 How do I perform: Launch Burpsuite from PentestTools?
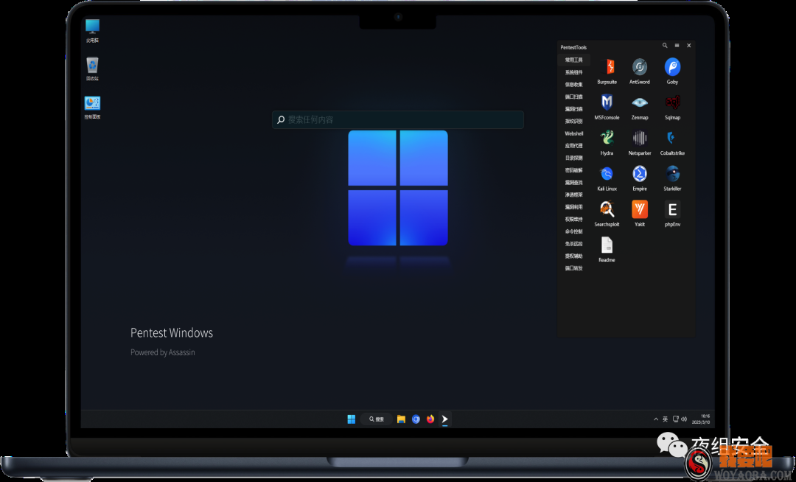coord(607,71)
